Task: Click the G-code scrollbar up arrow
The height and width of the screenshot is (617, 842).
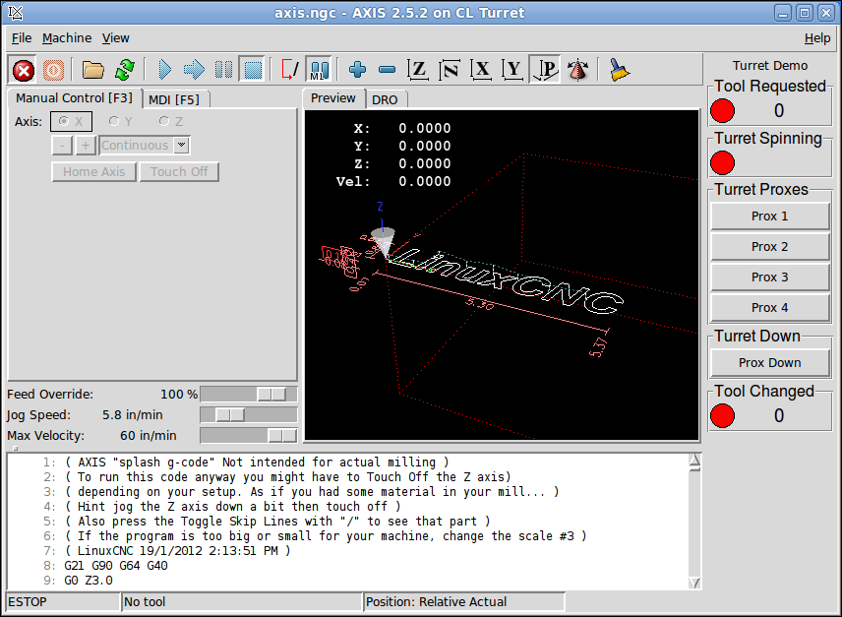Action: pos(694,460)
